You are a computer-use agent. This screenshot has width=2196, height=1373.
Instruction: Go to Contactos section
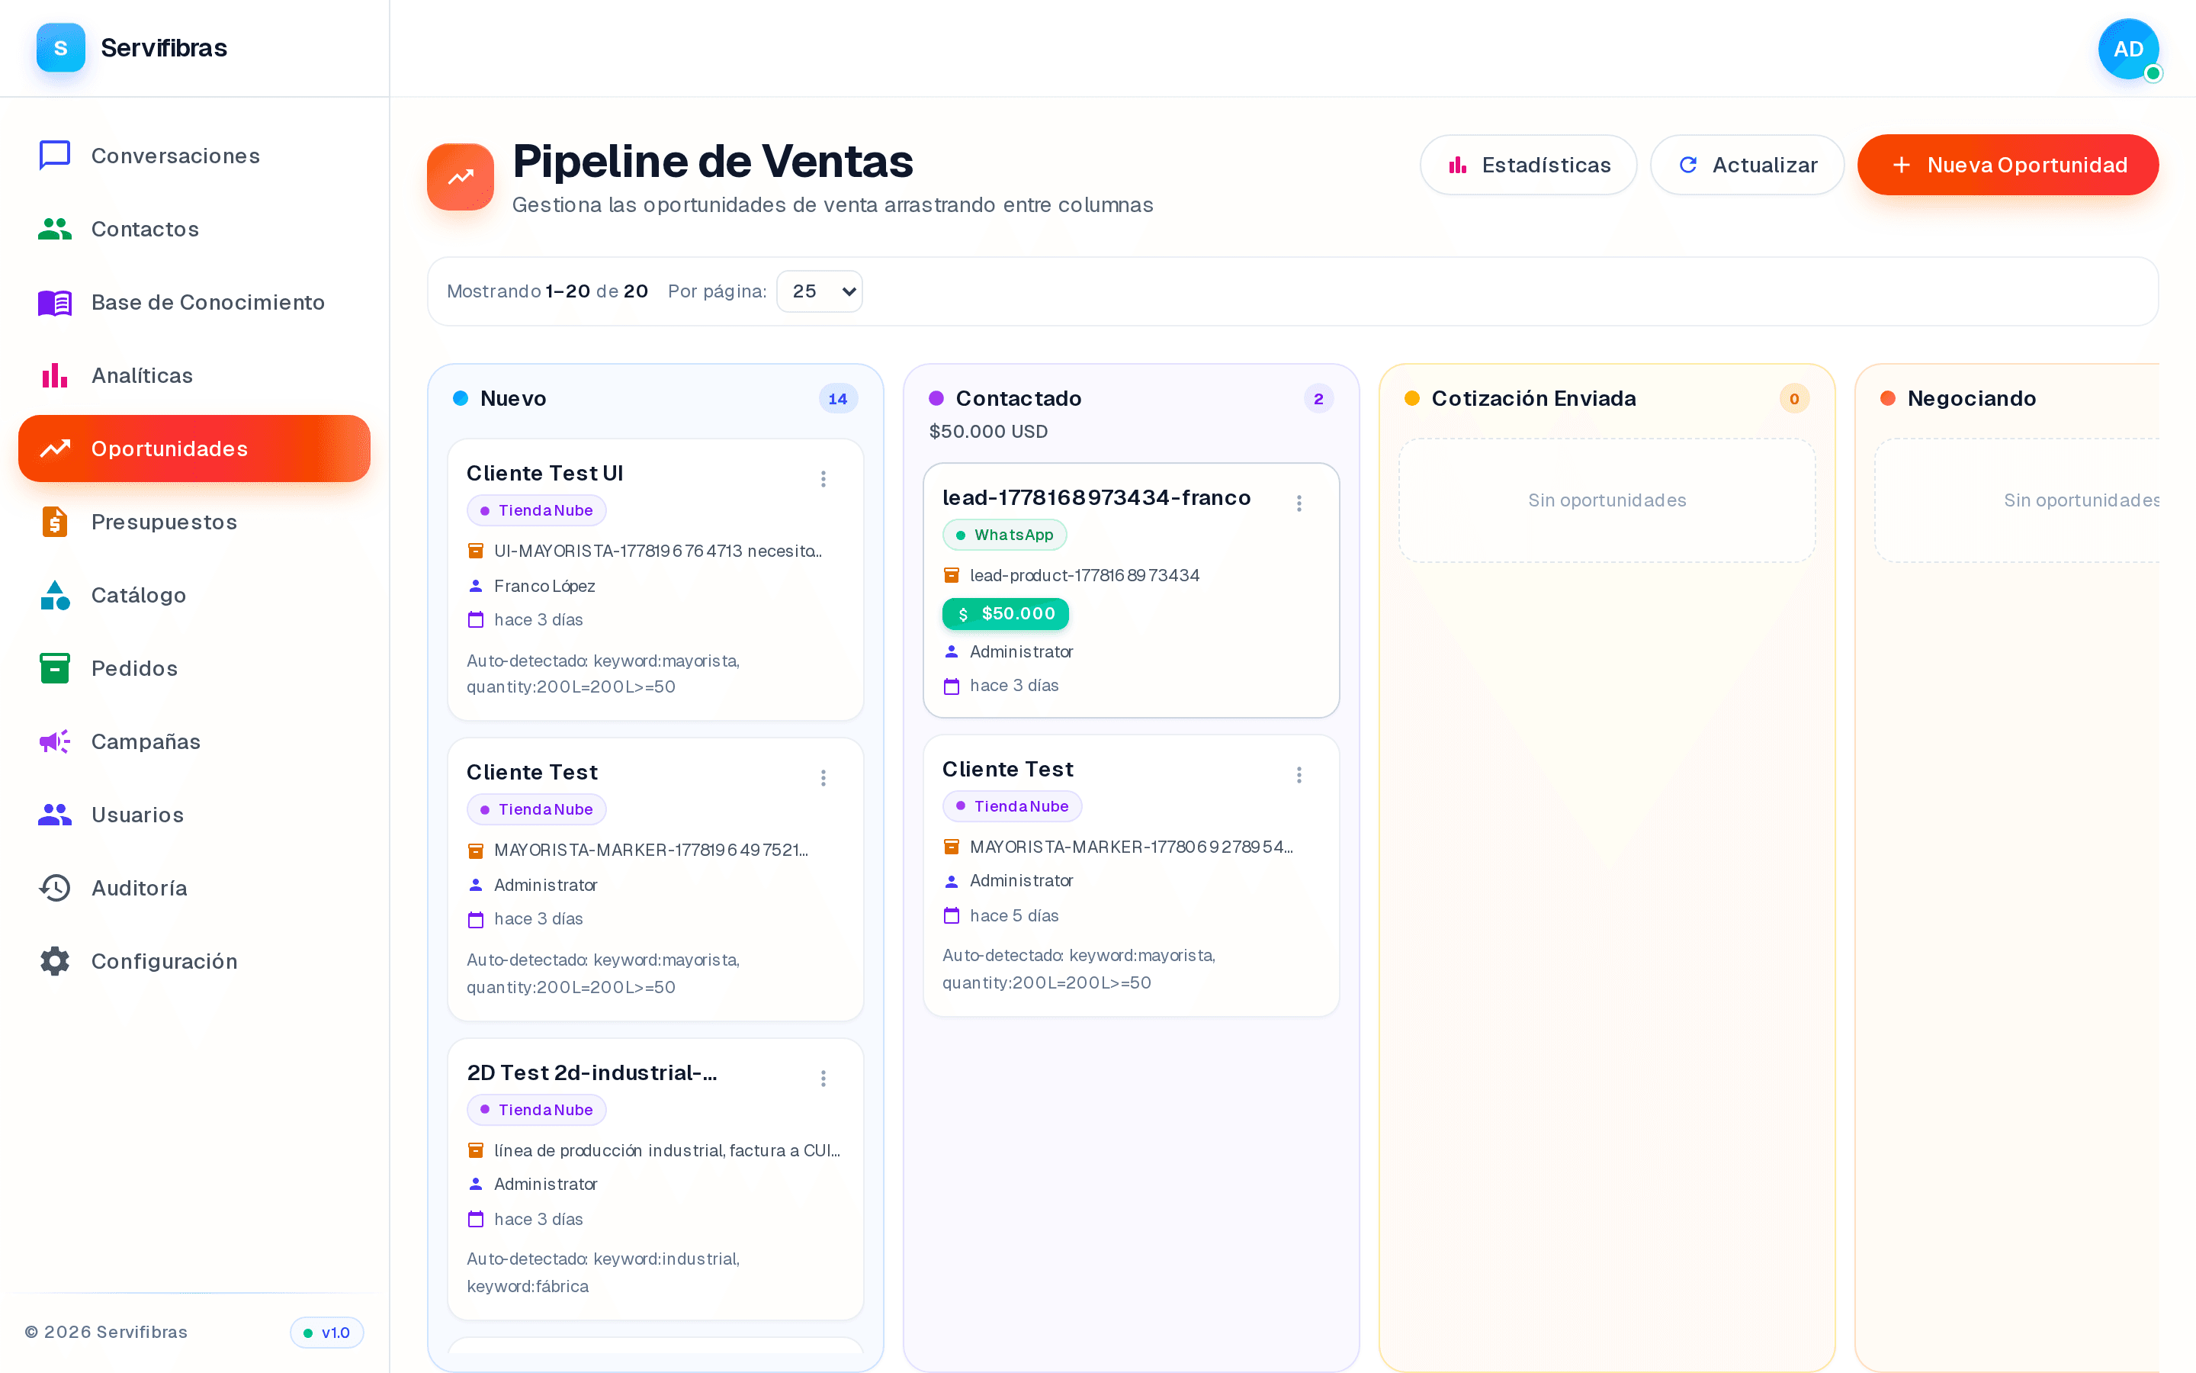click(194, 229)
